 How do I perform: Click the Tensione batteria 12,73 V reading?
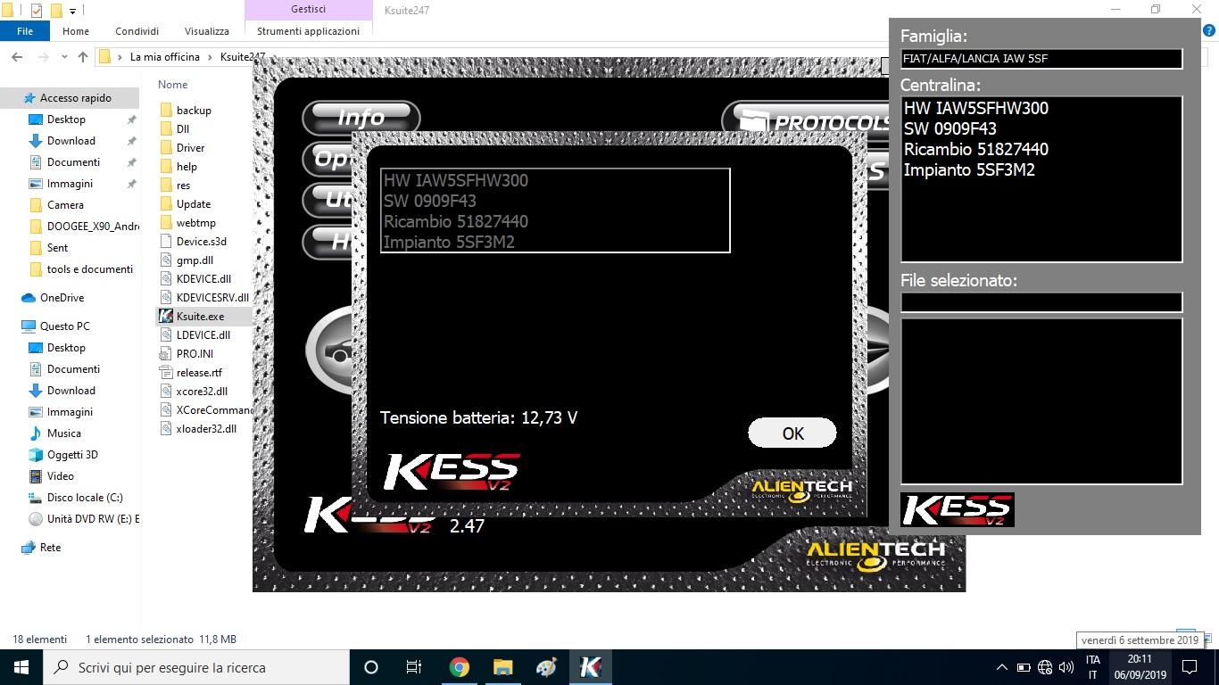point(478,417)
